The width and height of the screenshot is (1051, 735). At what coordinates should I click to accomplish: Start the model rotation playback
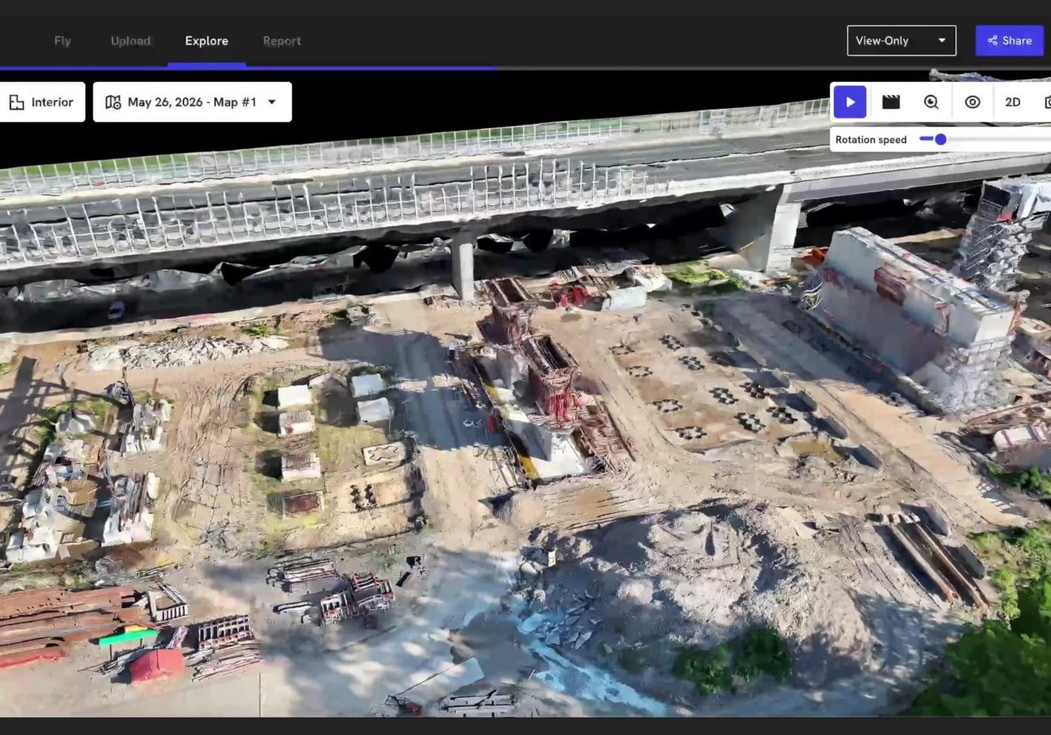(x=850, y=102)
